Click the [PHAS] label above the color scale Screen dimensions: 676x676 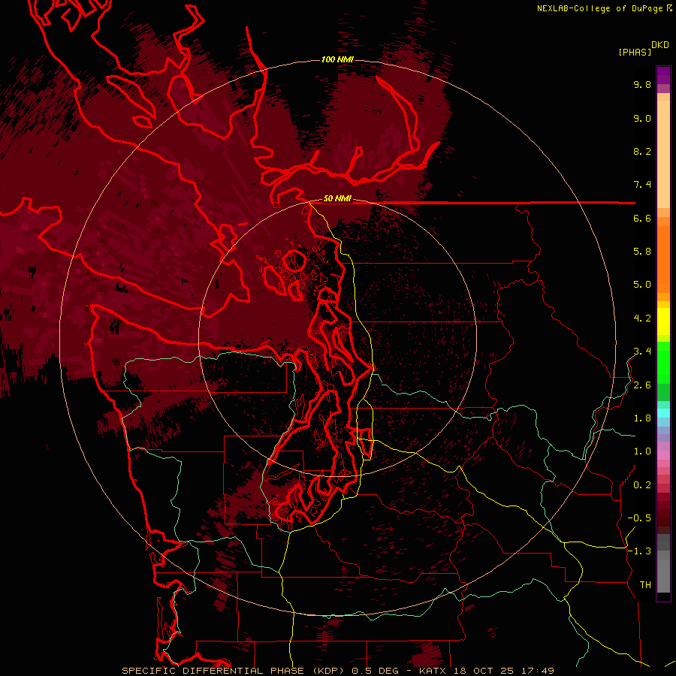click(635, 53)
